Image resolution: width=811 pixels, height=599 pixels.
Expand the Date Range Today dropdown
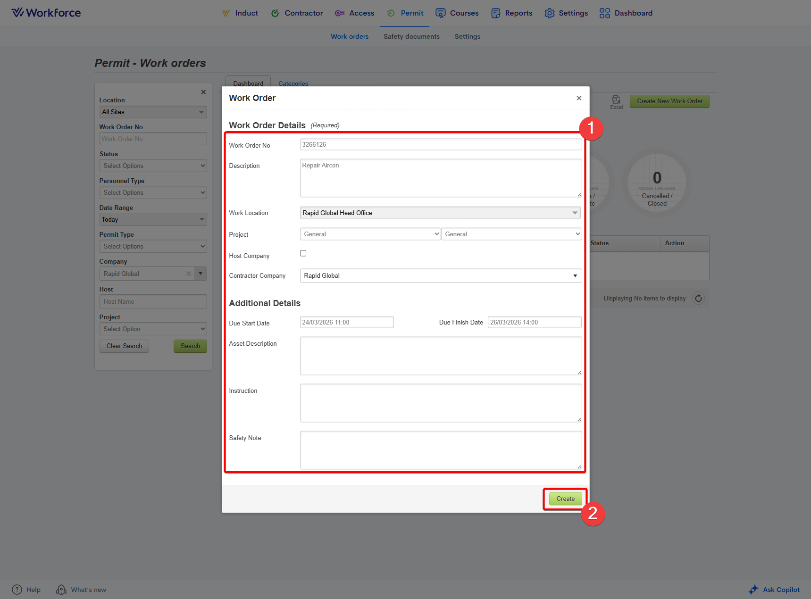point(153,219)
